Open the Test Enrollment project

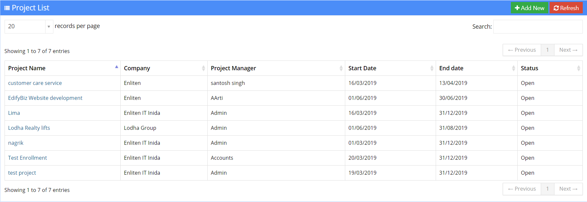click(x=27, y=158)
